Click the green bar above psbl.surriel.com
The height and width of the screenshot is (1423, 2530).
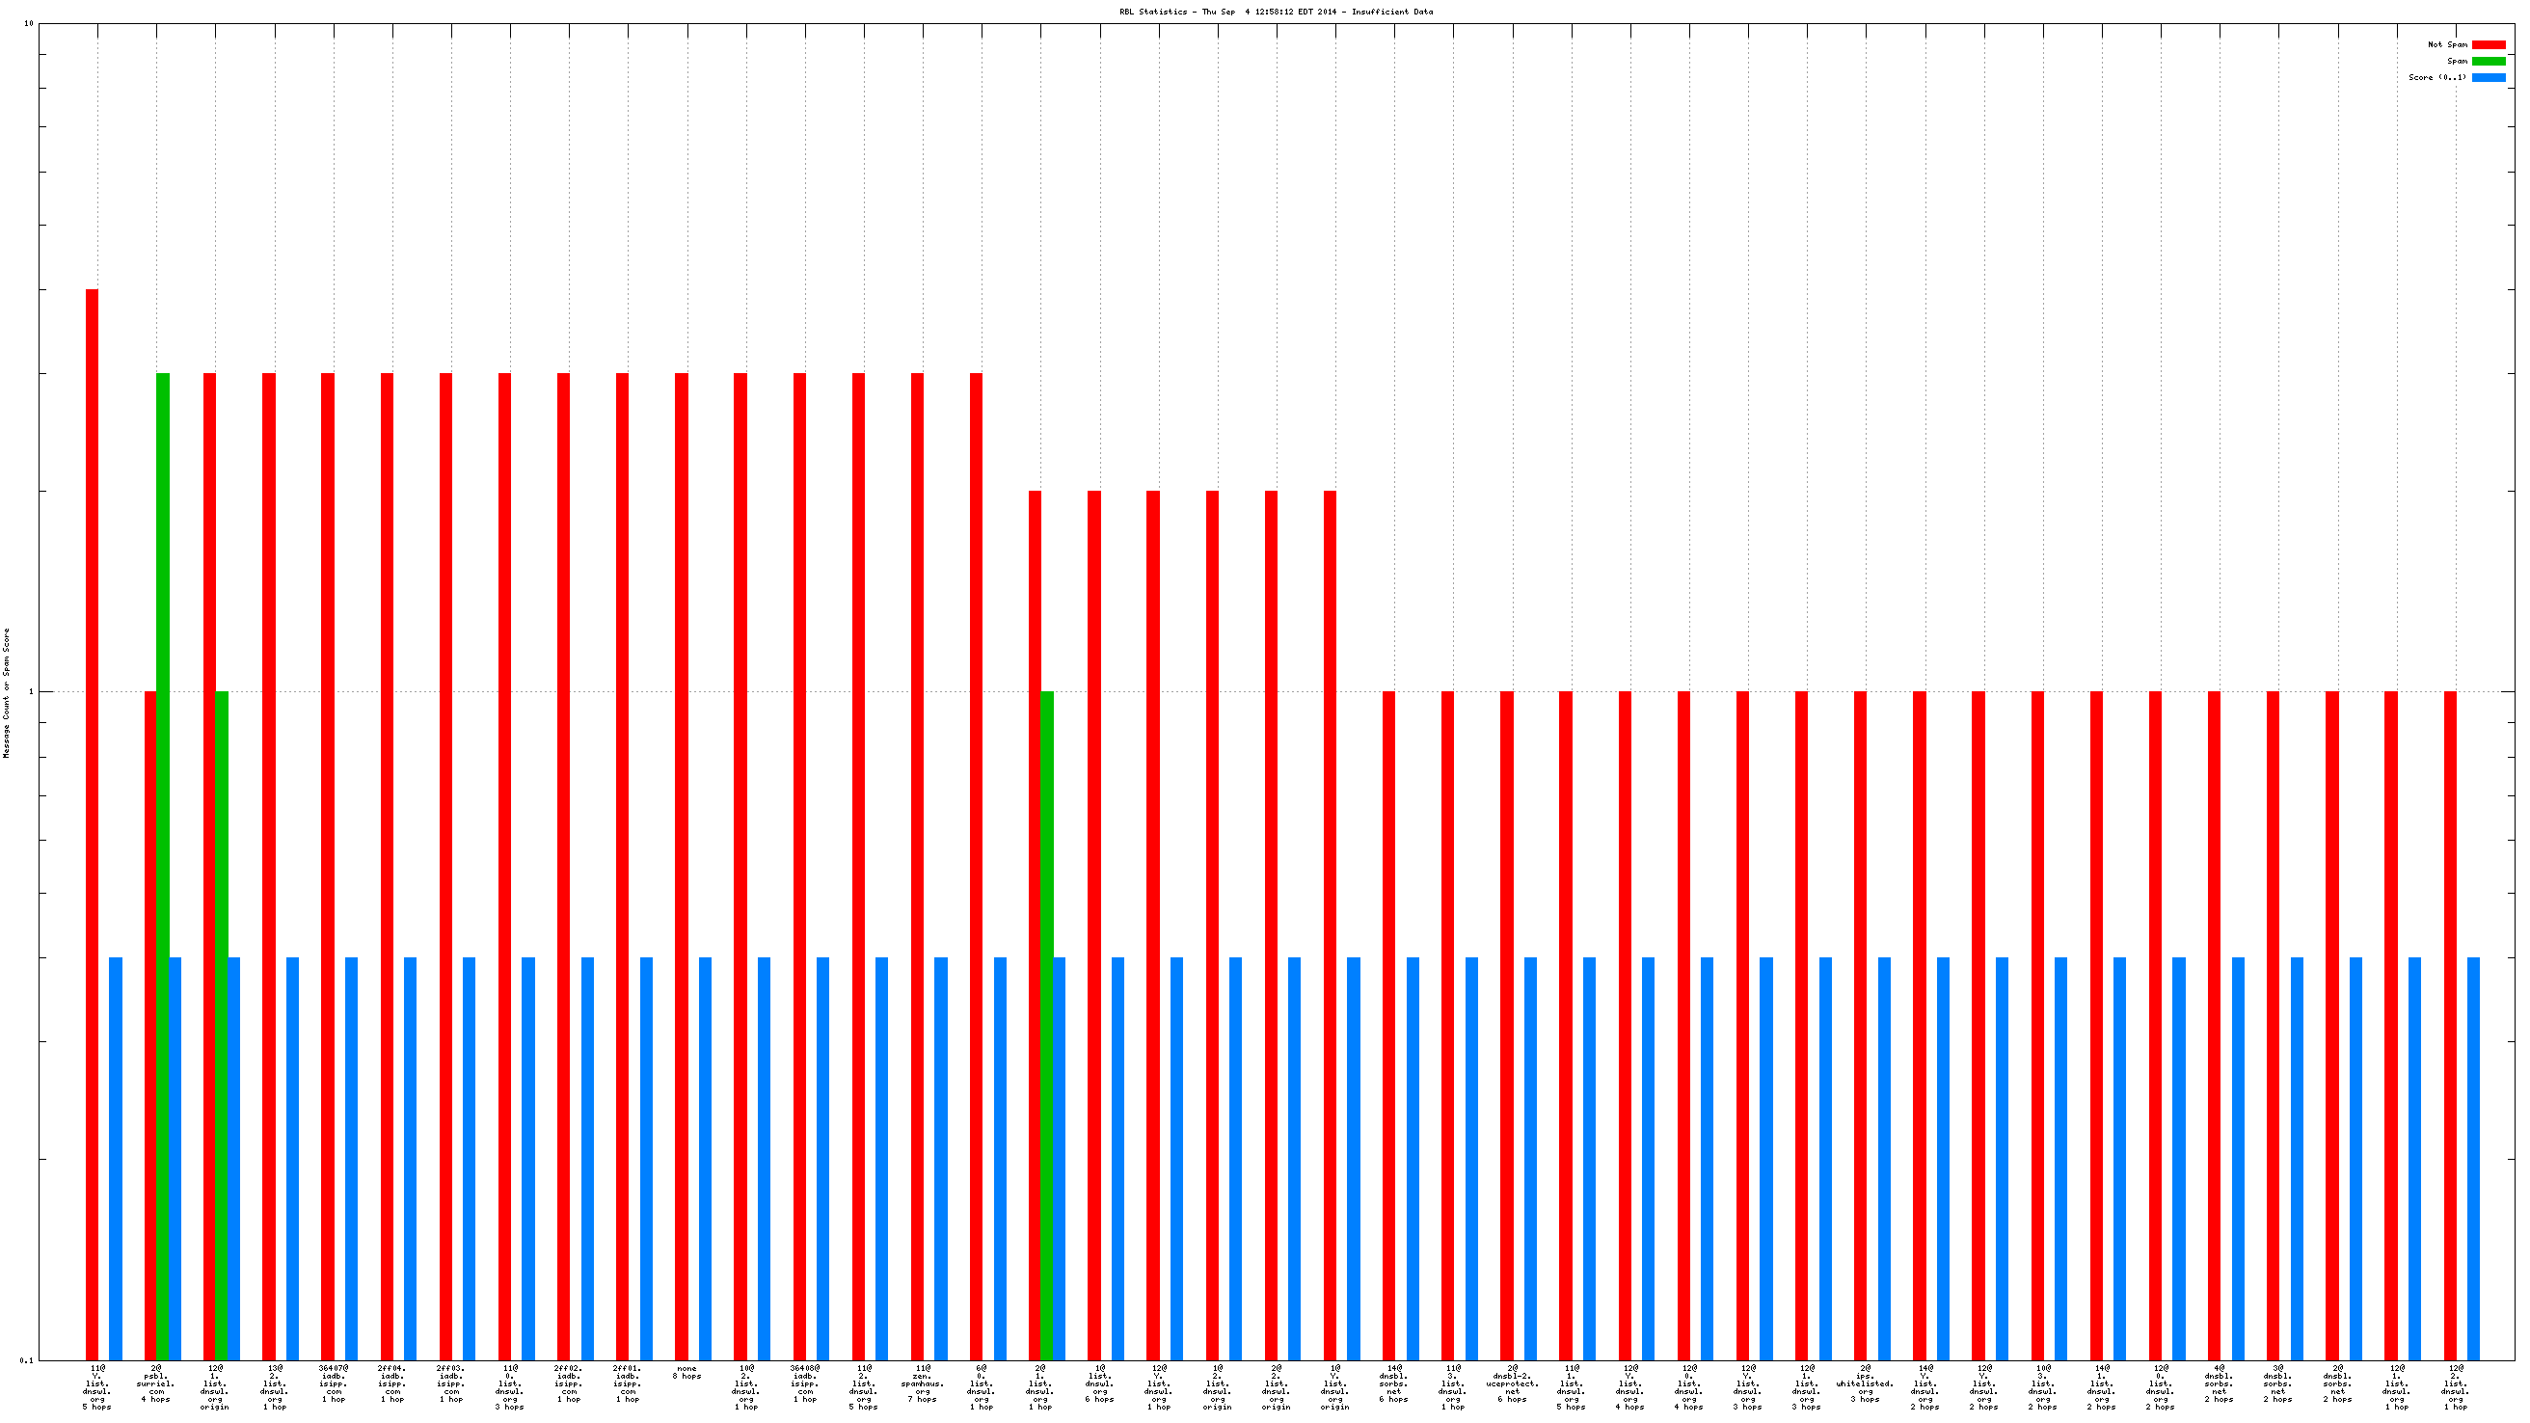coord(163,864)
